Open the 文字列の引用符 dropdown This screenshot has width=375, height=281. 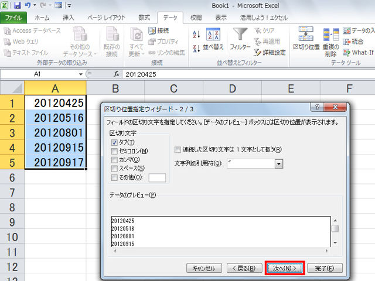point(279,164)
